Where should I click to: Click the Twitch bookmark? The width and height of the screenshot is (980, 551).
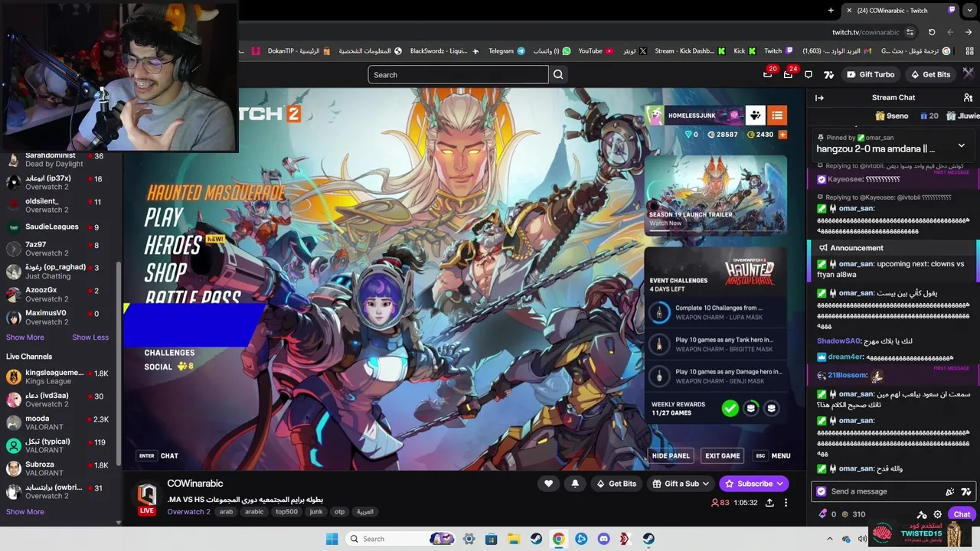779,51
